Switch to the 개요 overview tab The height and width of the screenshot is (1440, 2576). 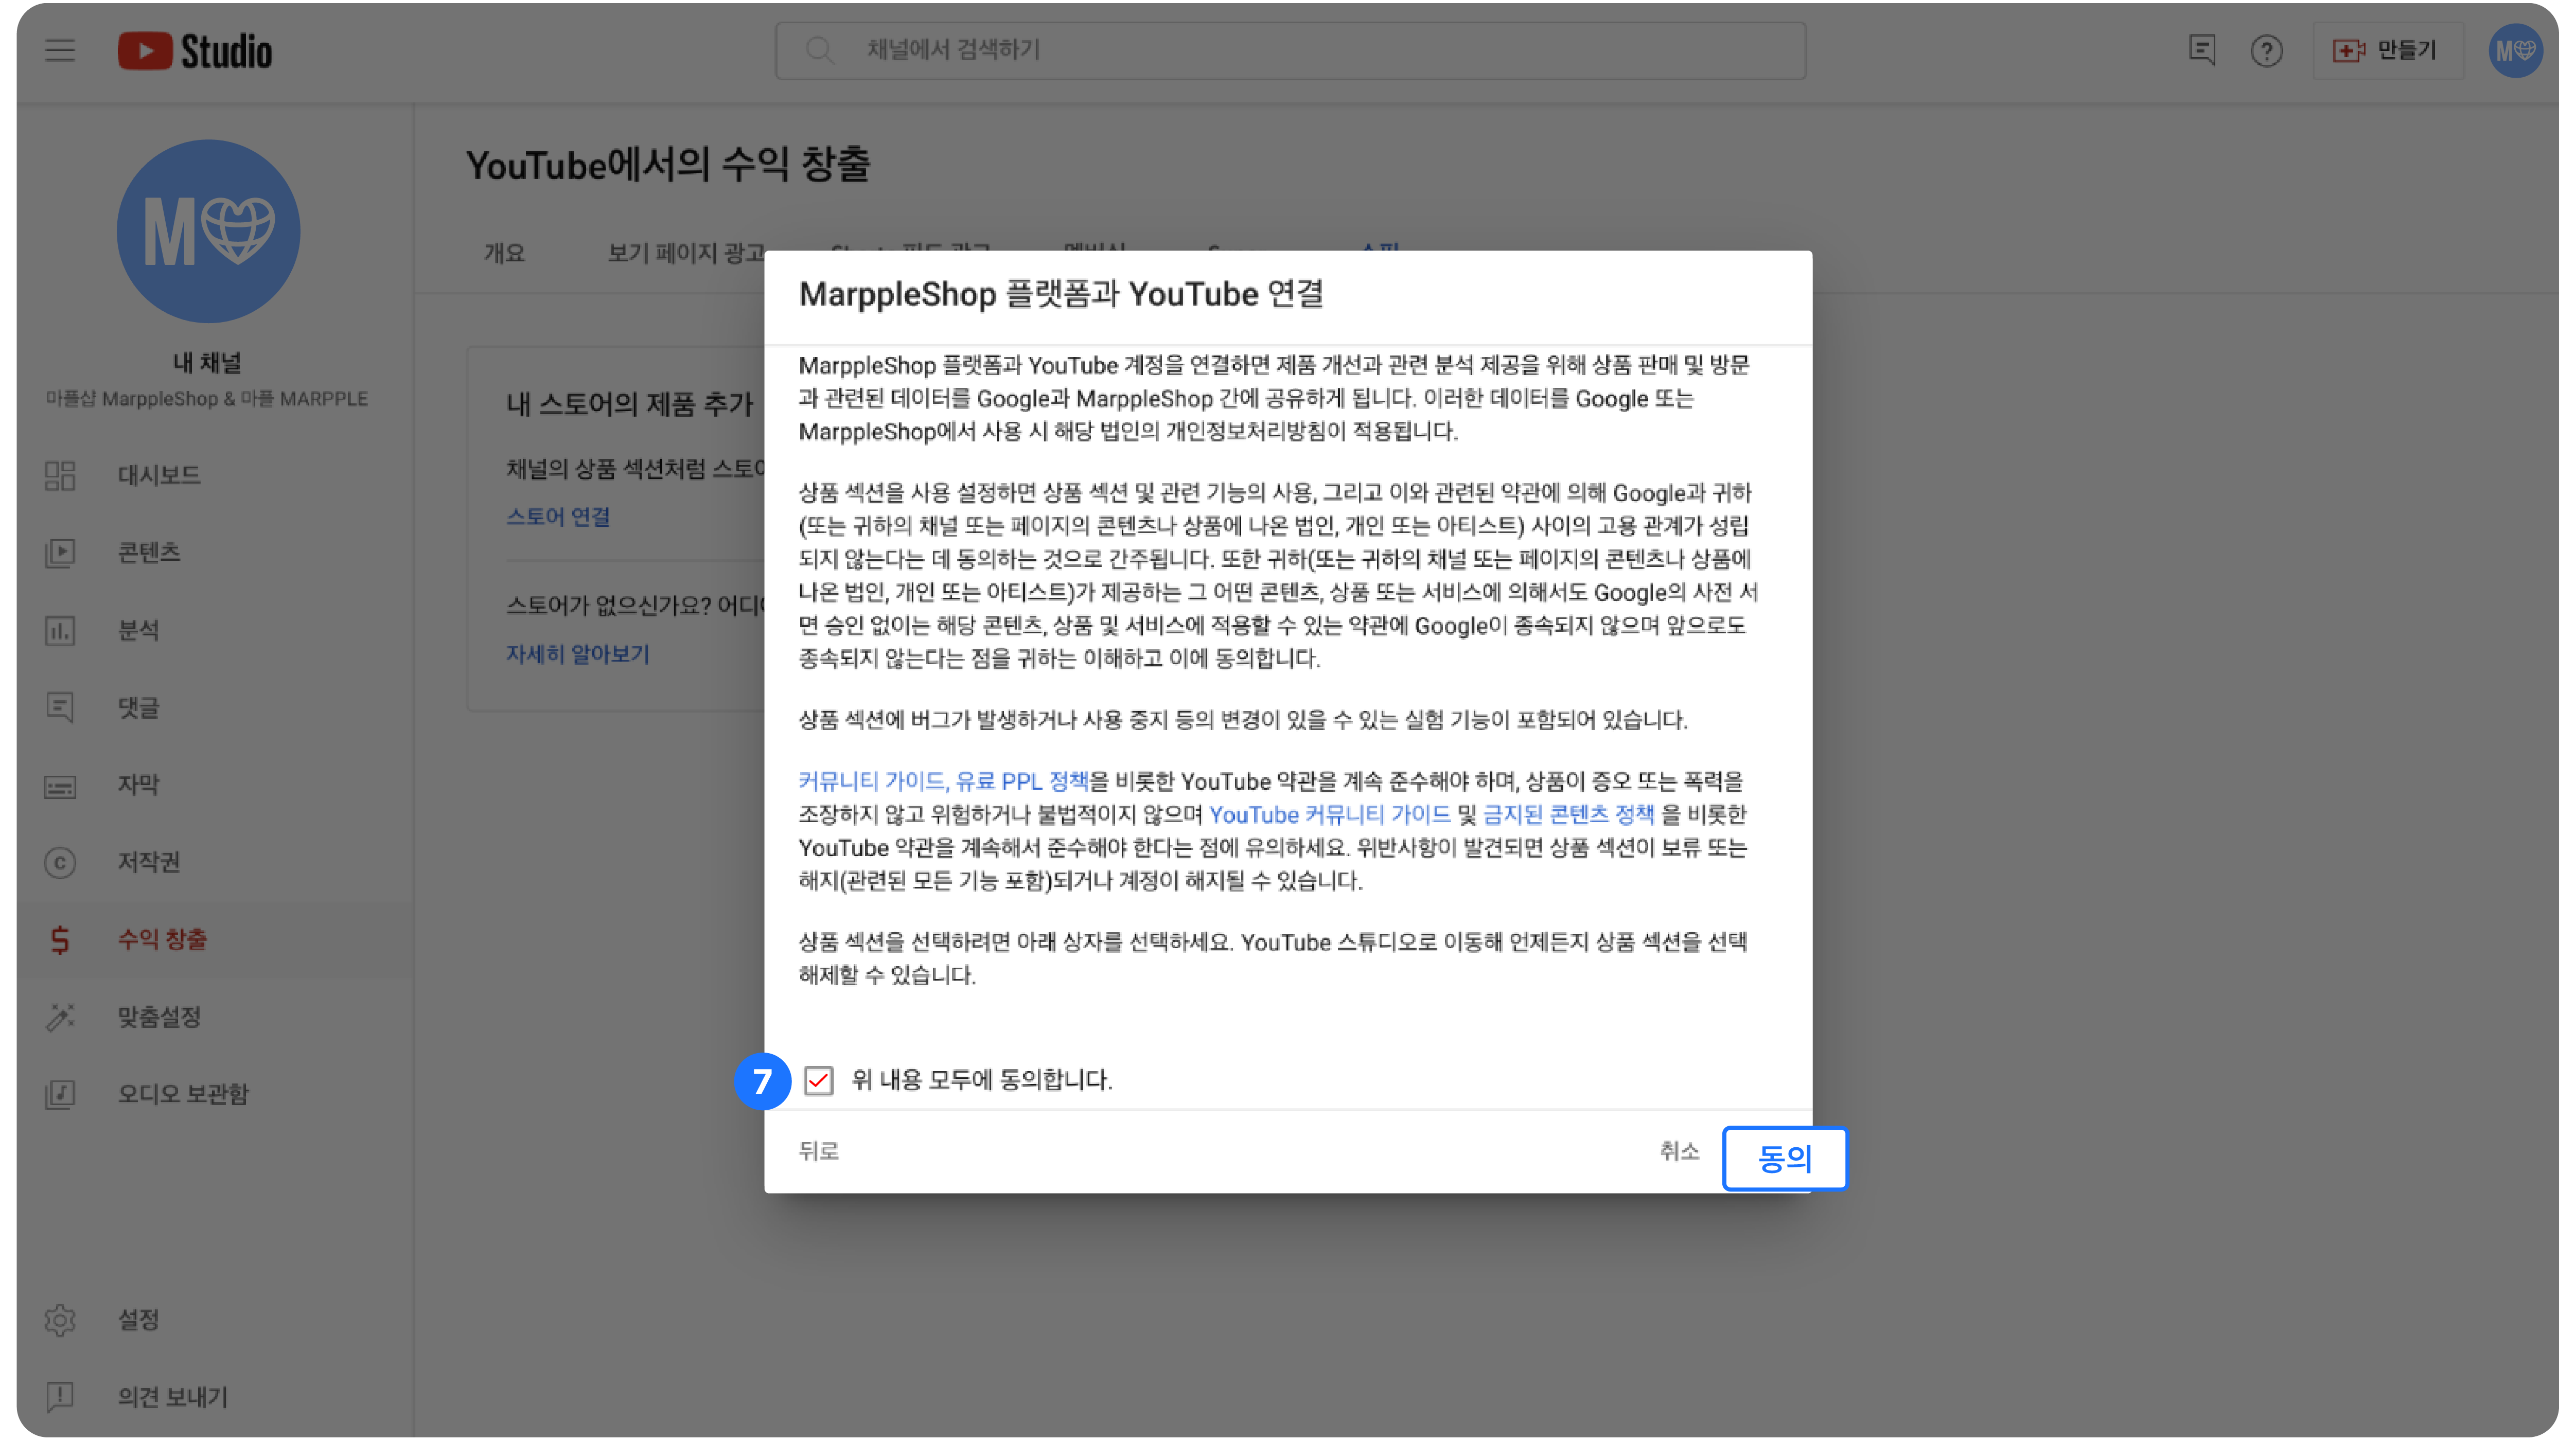point(504,253)
